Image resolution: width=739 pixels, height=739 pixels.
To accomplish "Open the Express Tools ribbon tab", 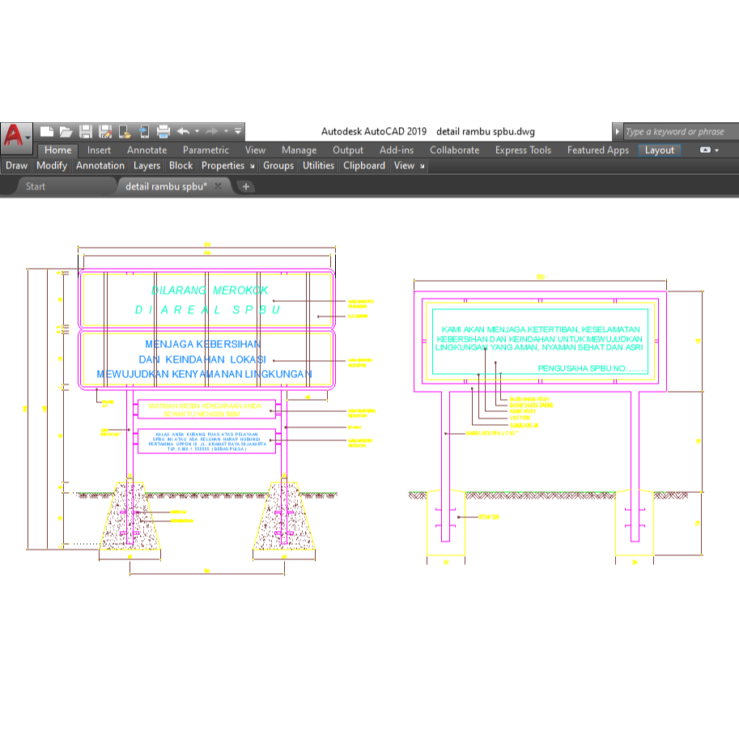I will [x=523, y=151].
